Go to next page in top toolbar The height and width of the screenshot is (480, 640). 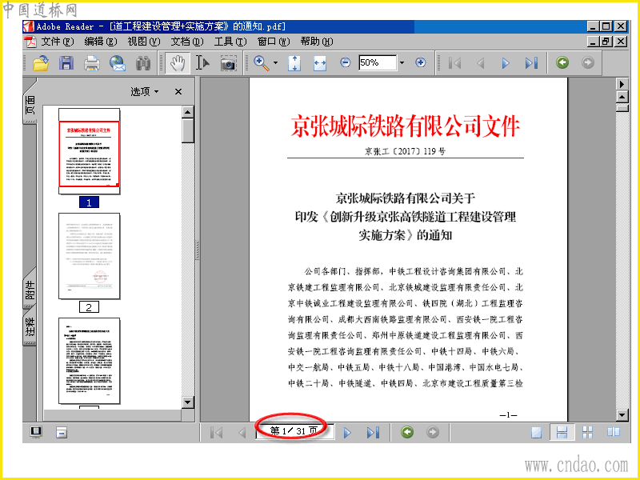point(506,63)
